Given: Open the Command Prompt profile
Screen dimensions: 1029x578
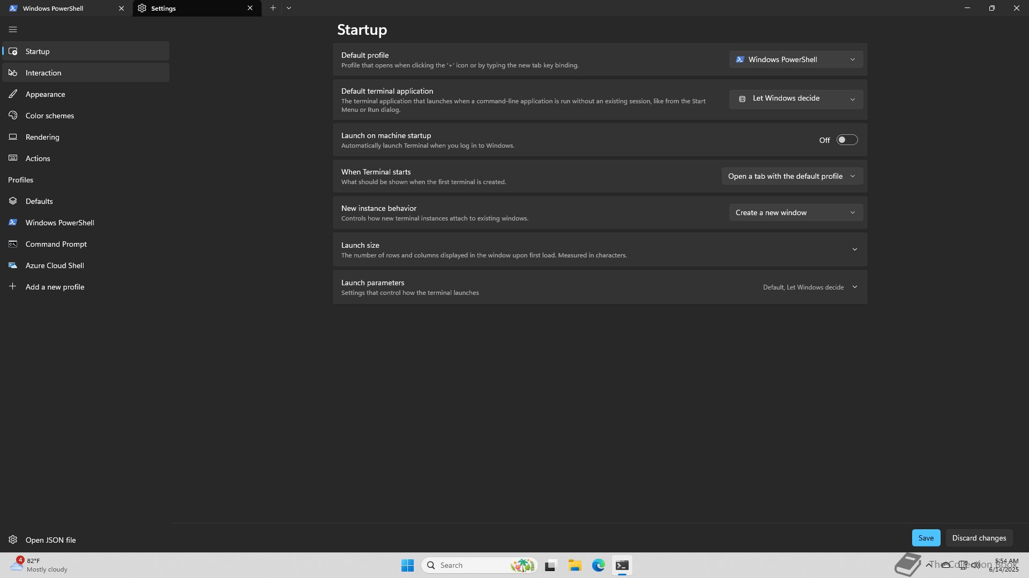Looking at the screenshot, I should tap(56, 244).
